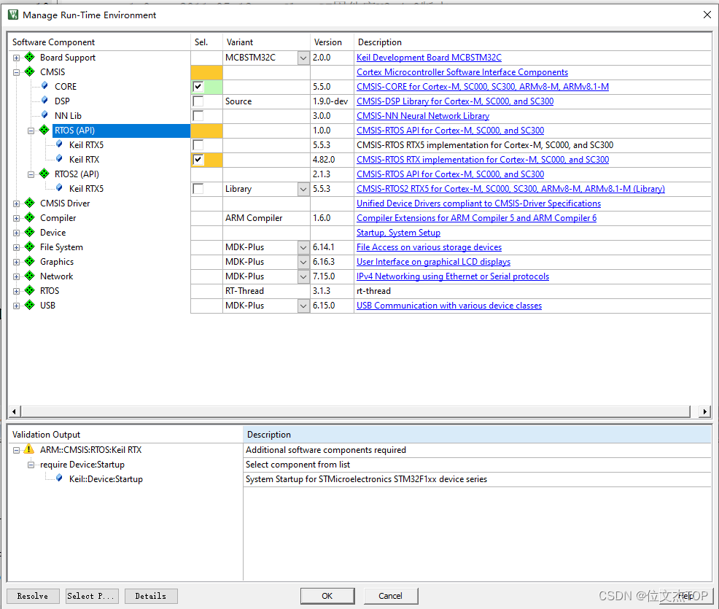Click horizontal scrollbar right arrow
This screenshot has height=609, width=719.
(x=704, y=411)
